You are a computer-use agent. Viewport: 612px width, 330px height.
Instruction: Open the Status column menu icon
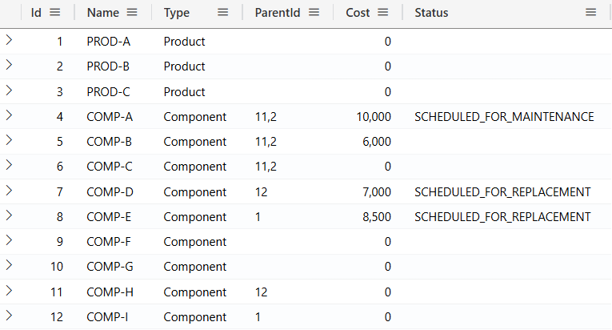click(590, 13)
